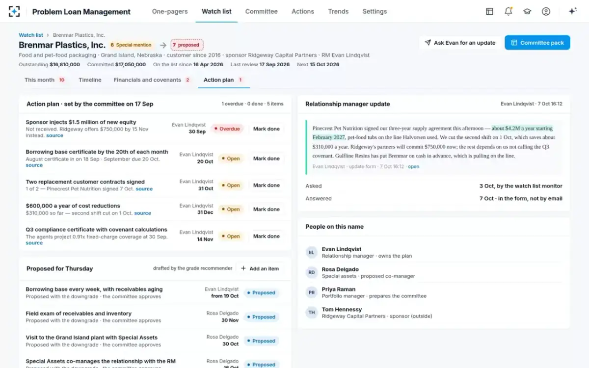Screen dimensions: 589x368
Task: Switch to the Timeline tab
Action: pos(90,80)
